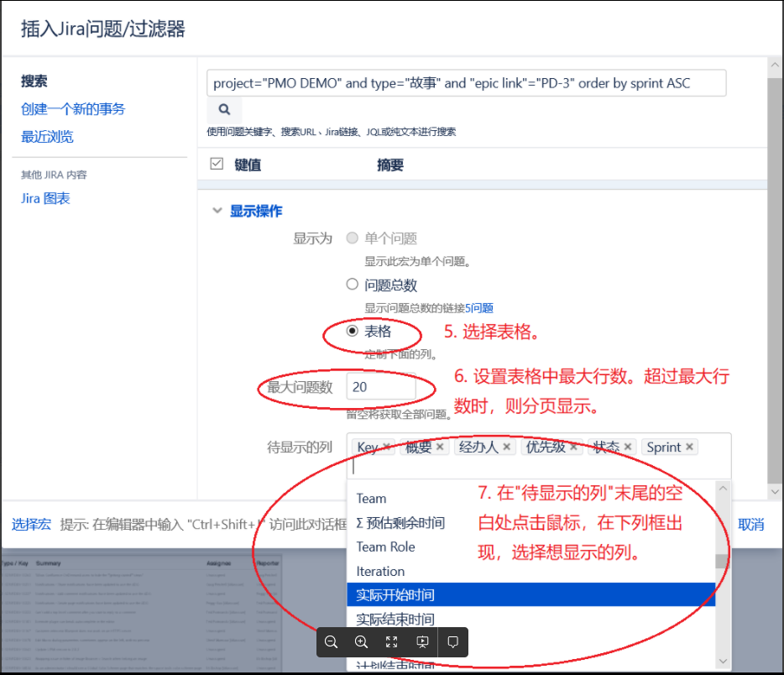Viewport: 784px width, 675px height.
Task: Remove the Sprint column tag
Action: (689, 447)
